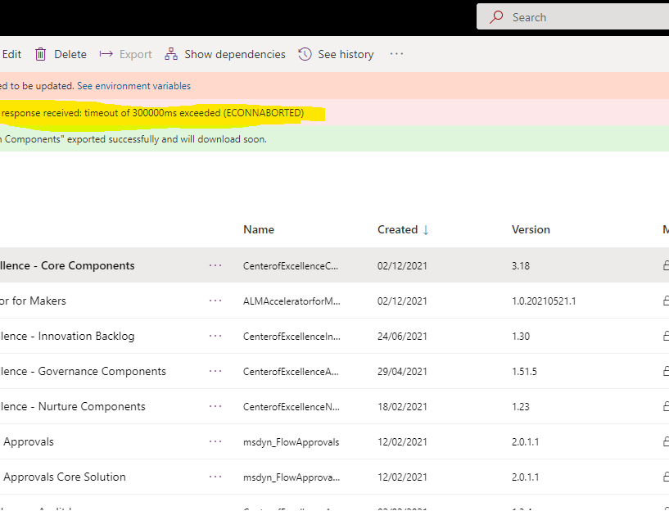
Task: Open the command bar overflow ellipsis menu
Action: 396,54
